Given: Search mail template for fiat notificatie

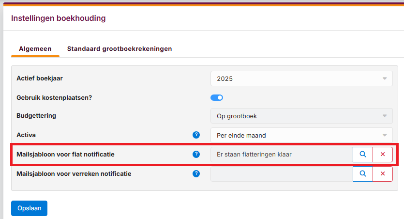Looking at the screenshot, I should coord(363,155).
